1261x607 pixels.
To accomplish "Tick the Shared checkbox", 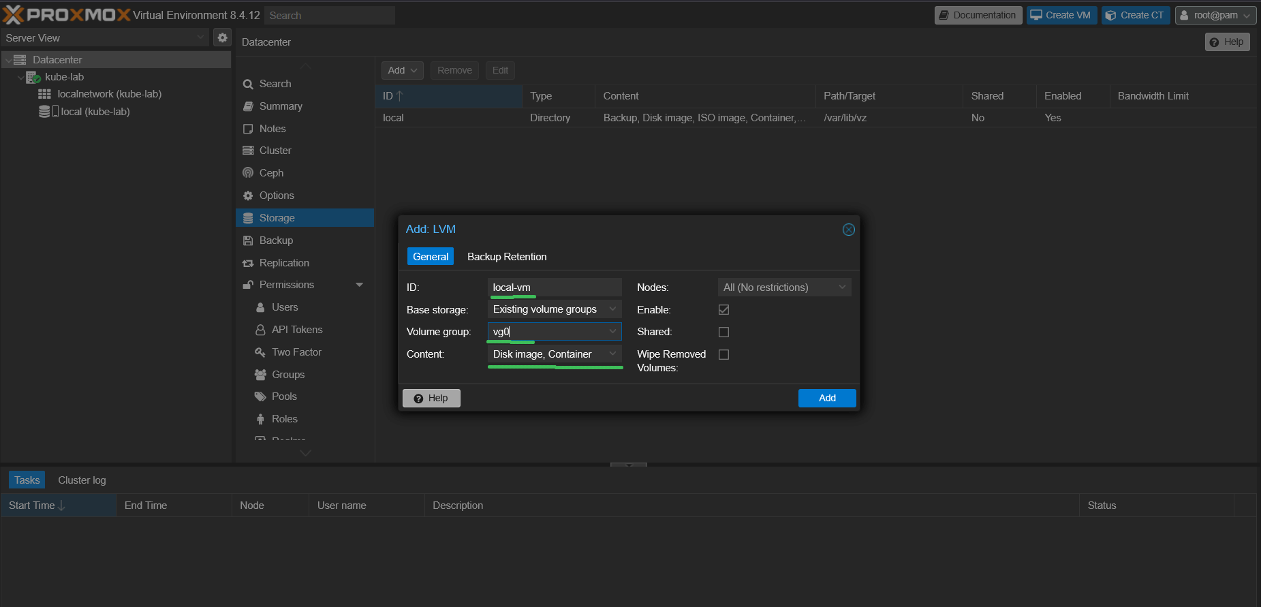I will [x=723, y=332].
